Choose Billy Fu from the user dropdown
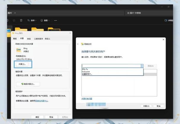The height and width of the screenshot is (124, 180). (x=85, y=69)
